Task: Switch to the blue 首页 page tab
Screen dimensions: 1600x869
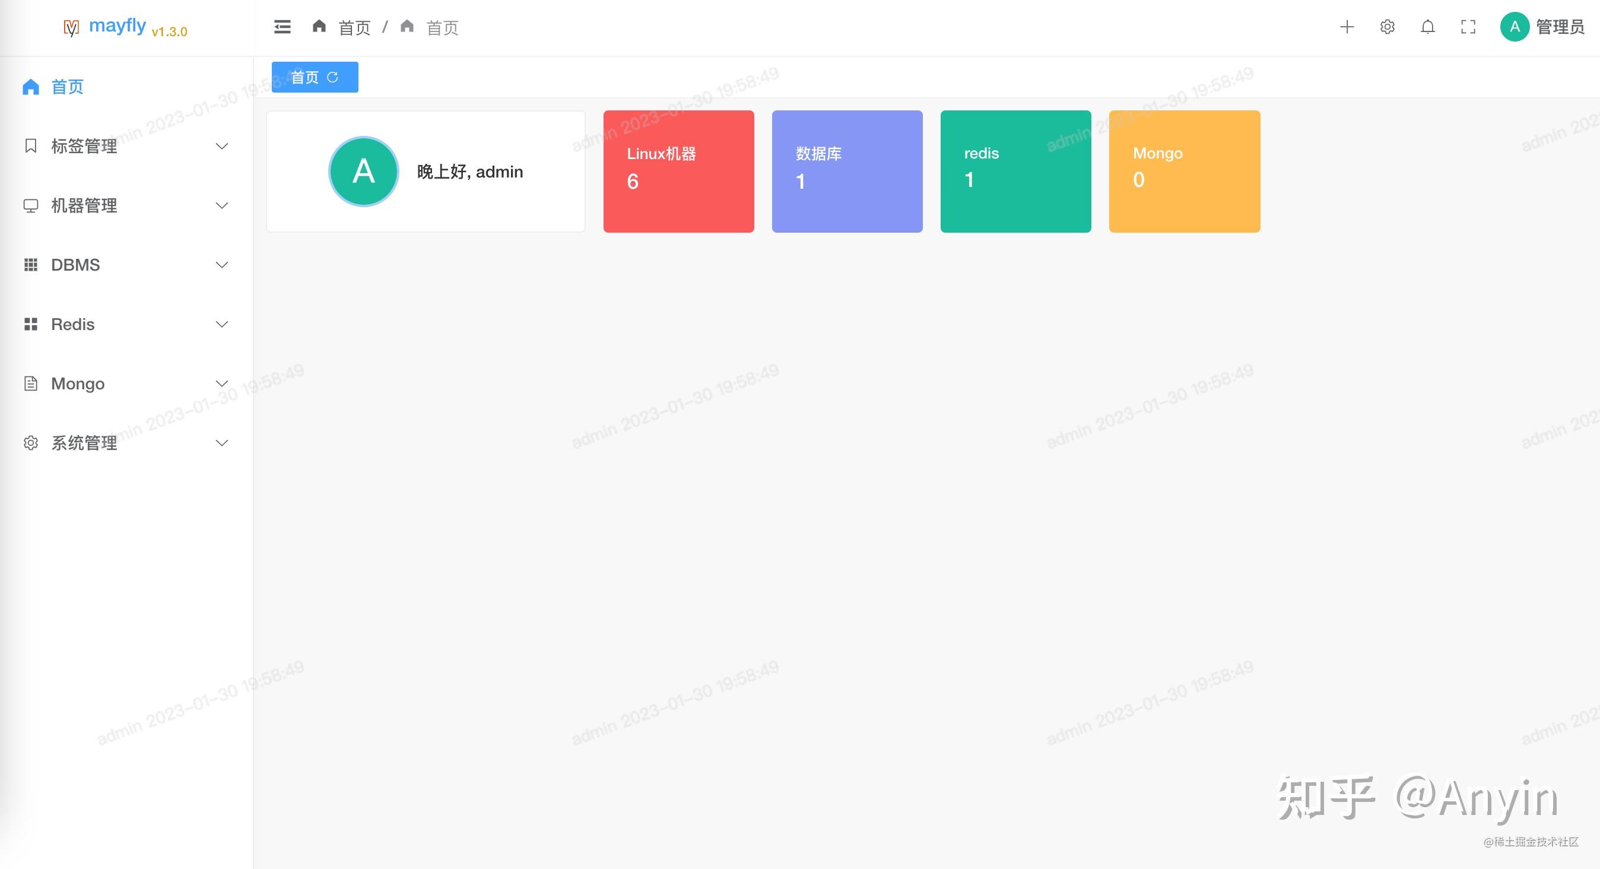Action: [x=315, y=77]
